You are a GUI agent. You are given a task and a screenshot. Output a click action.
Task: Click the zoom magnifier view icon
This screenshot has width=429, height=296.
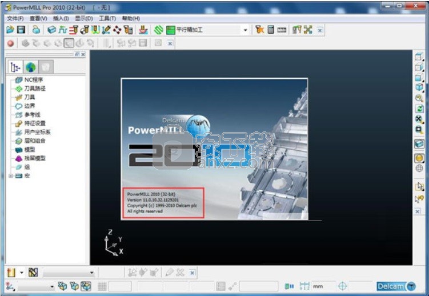tap(419, 98)
